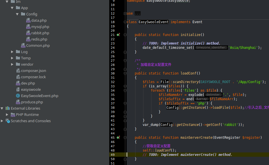
Task: Click the gutter marker icon beside mainServerCreate()
Action: (x=118, y=138)
